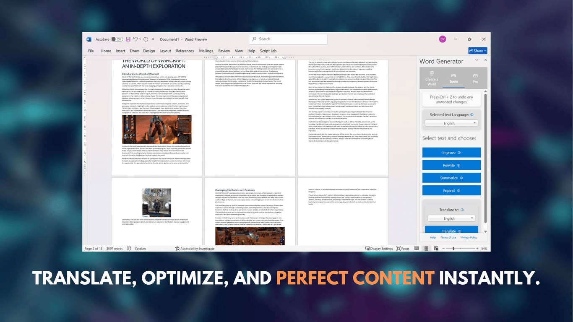The height and width of the screenshot is (322, 573).
Task: Close the Word Generator pane
Action: (485, 60)
